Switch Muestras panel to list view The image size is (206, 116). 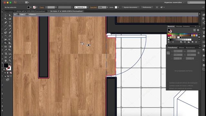point(194,30)
